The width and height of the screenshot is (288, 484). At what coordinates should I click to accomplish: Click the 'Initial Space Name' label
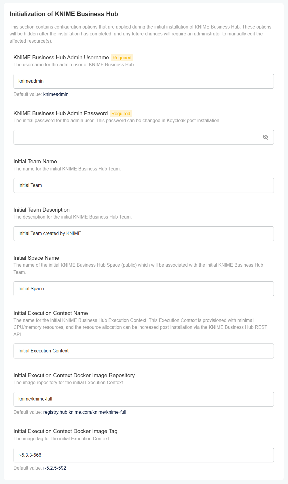click(36, 258)
